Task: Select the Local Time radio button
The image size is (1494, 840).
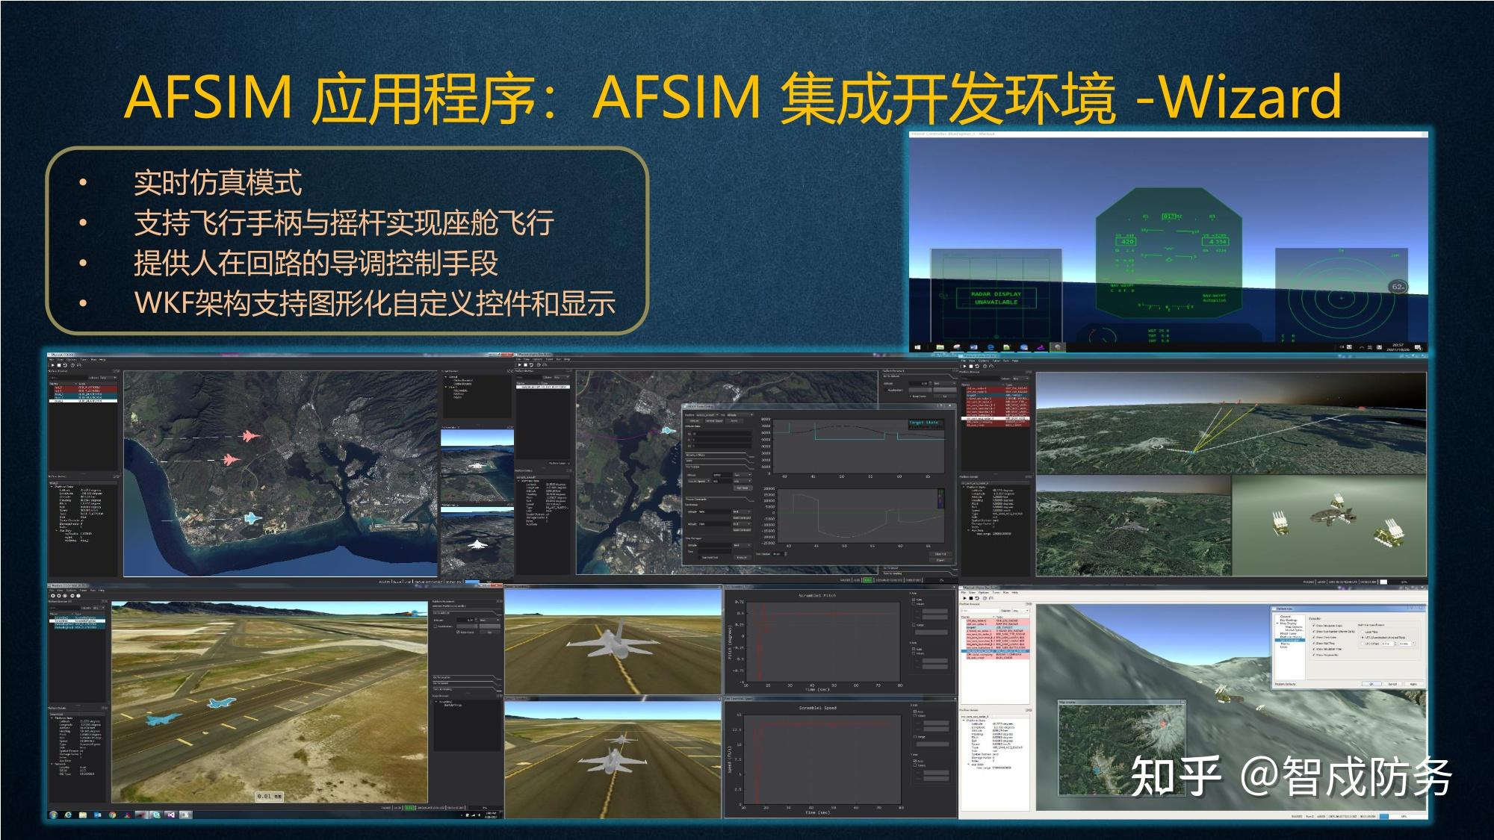Action: pyautogui.click(x=1363, y=632)
